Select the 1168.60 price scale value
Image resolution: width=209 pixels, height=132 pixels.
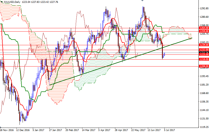[204, 93]
